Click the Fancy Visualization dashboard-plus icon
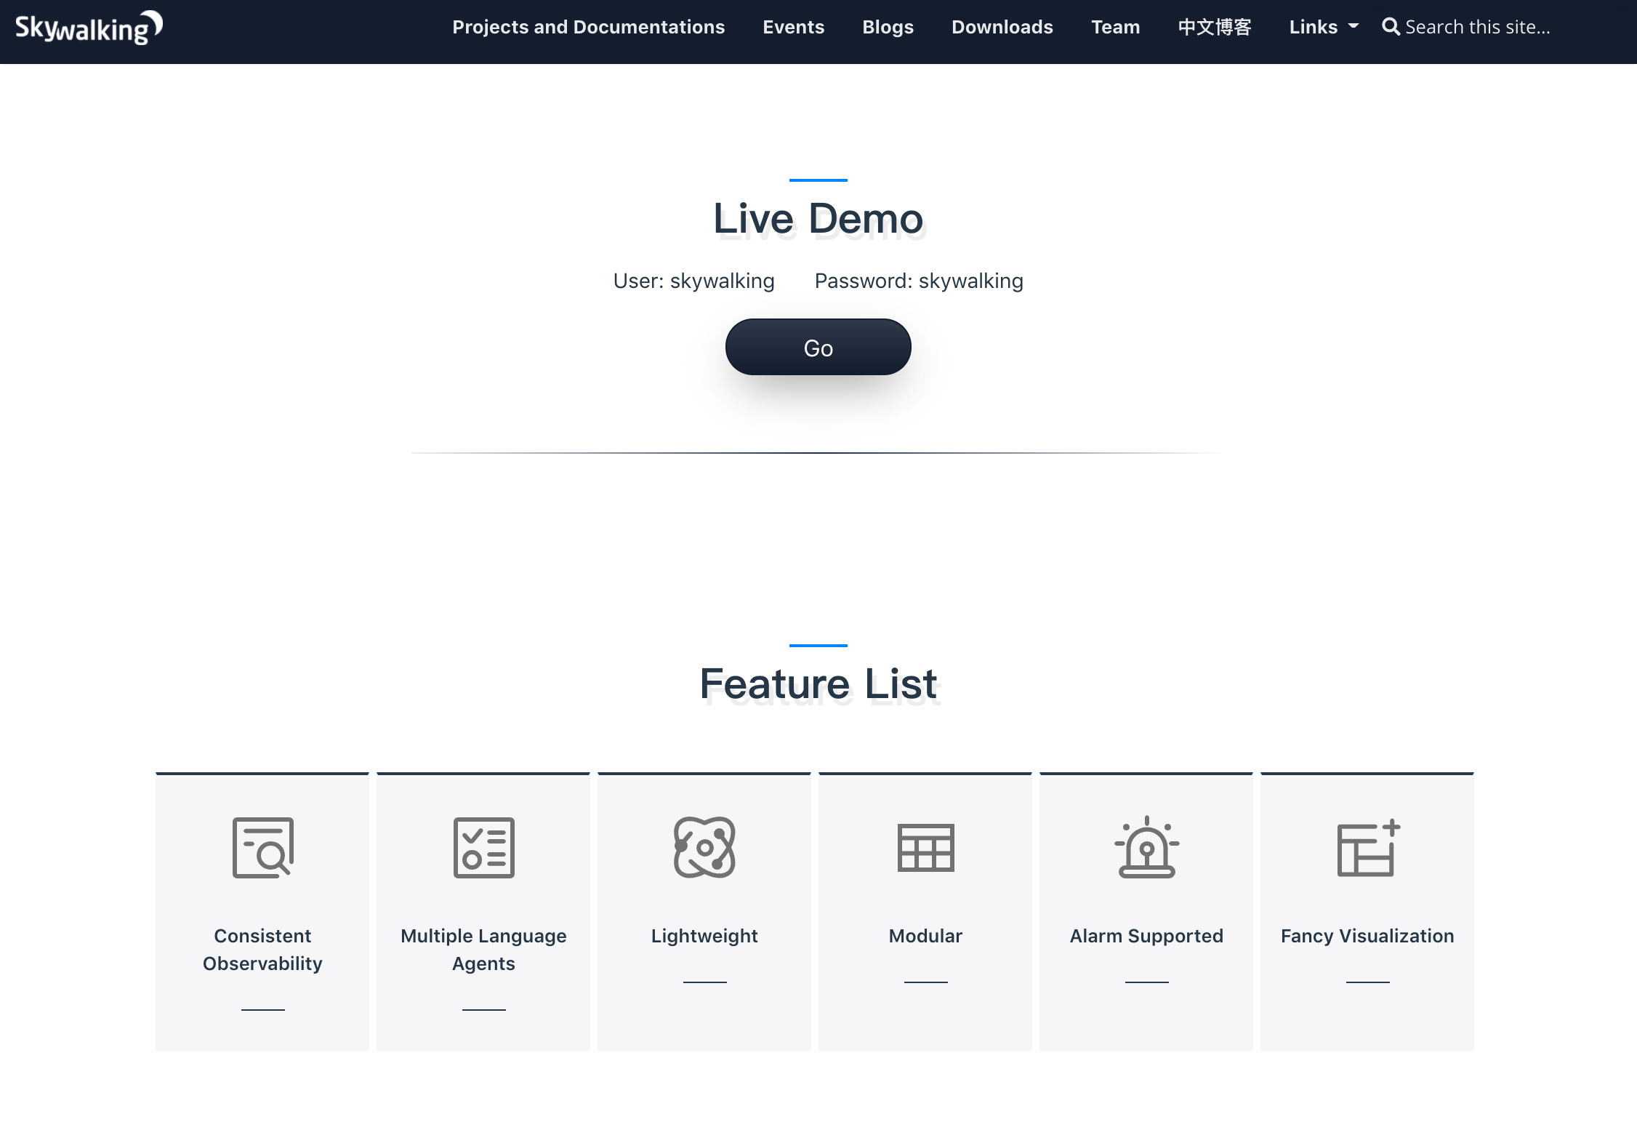This screenshot has height=1130, width=1637. pos(1367,847)
